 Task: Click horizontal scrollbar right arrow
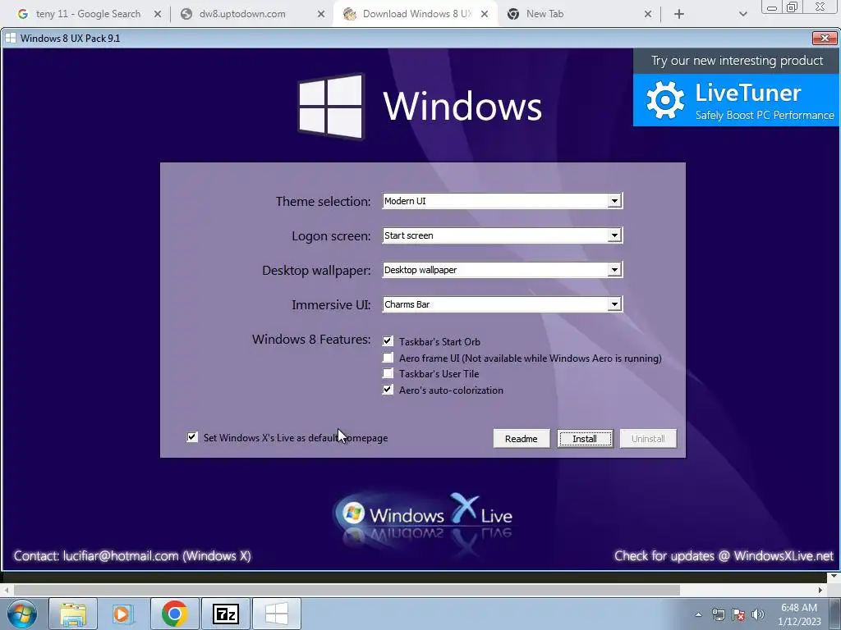(820, 590)
